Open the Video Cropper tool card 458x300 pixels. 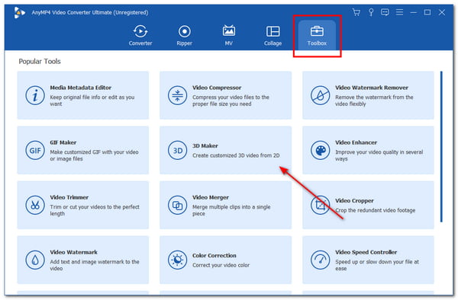[368, 205]
